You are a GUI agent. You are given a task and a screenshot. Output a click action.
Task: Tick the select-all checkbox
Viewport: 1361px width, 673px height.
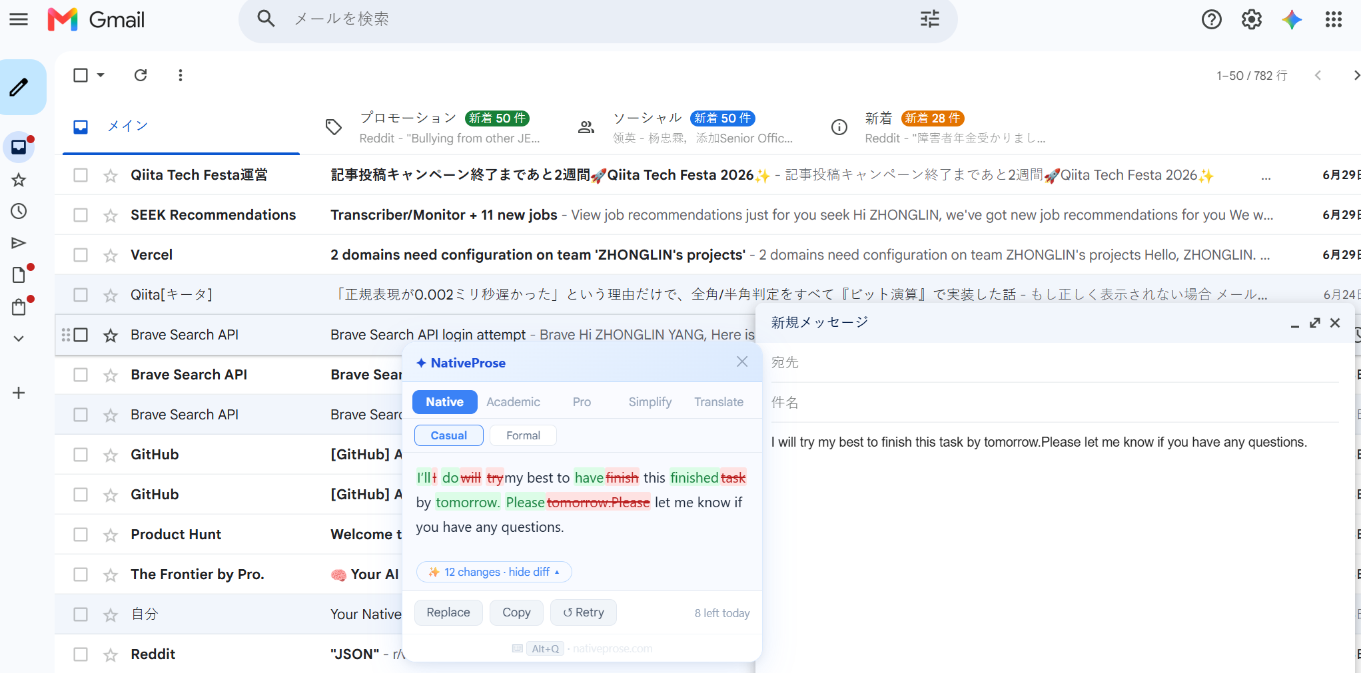(x=81, y=75)
